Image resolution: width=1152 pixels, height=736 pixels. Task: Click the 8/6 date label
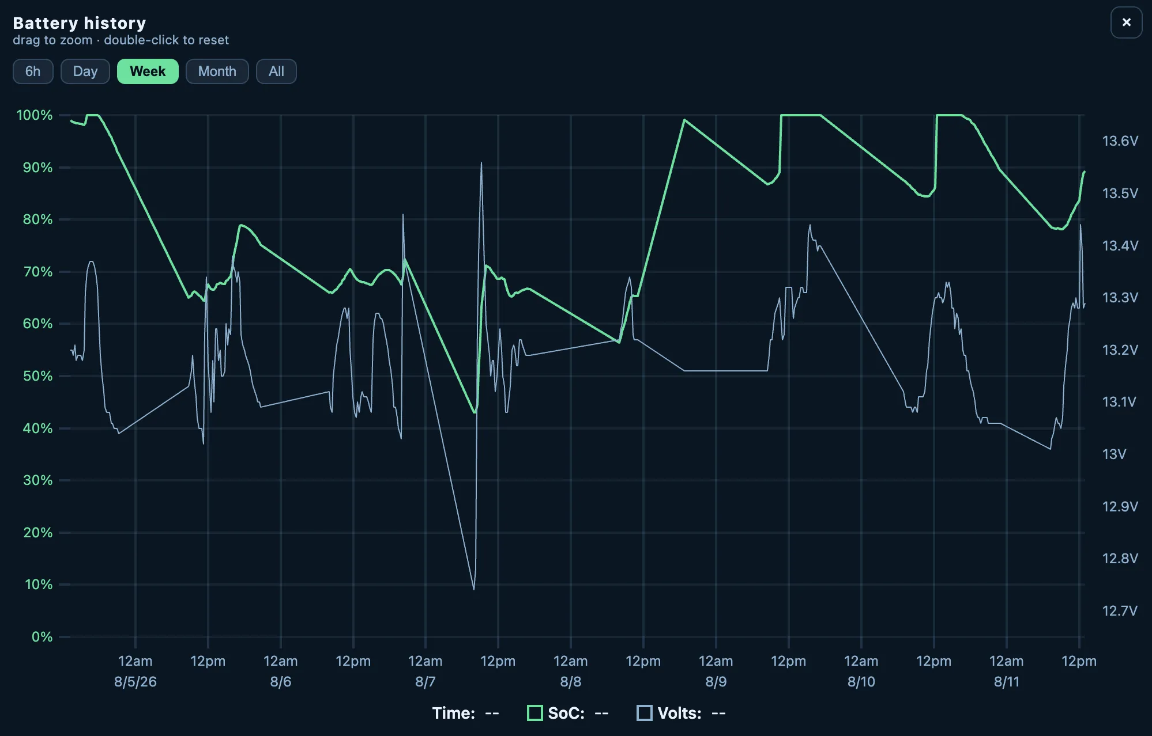pyautogui.click(x=281, y=682)
